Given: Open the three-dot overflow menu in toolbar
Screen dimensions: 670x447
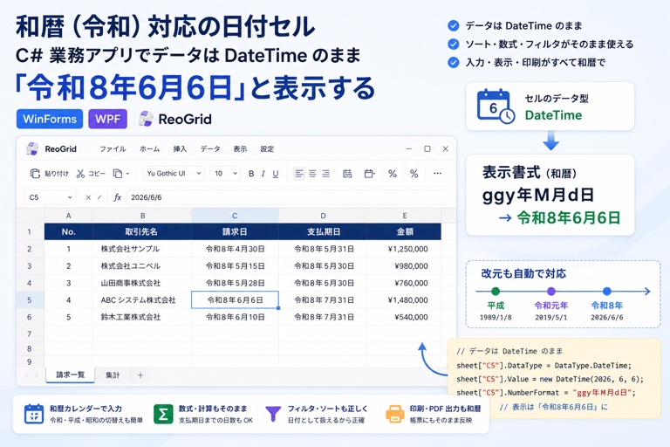Looking at the screenshot, I should (438, 173).
